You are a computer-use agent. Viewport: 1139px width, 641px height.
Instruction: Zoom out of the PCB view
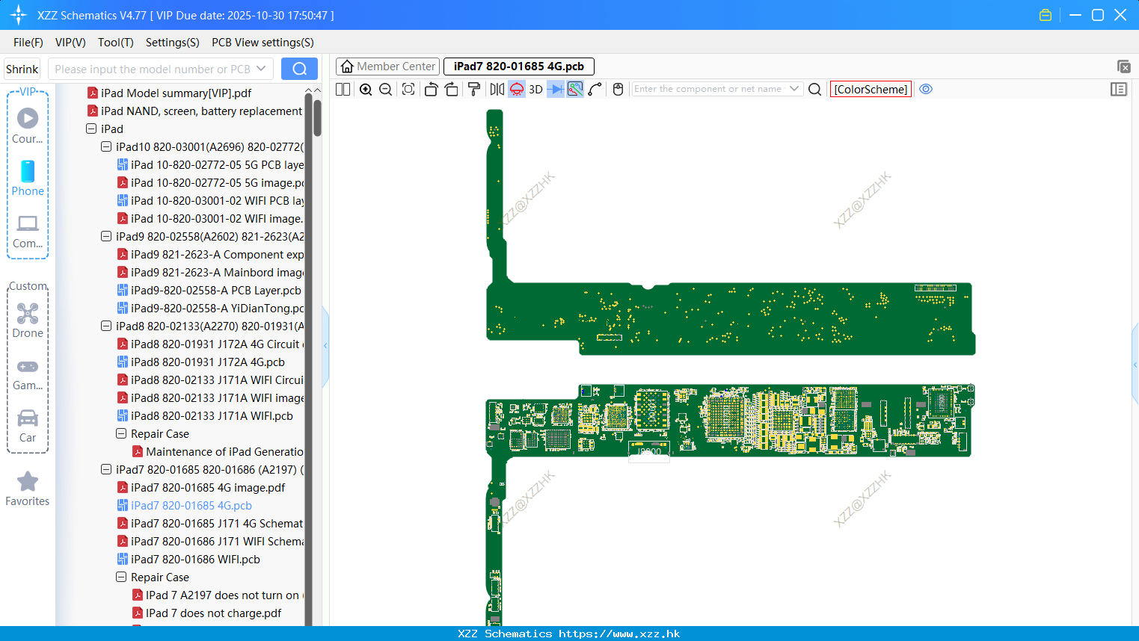[386, 89]
